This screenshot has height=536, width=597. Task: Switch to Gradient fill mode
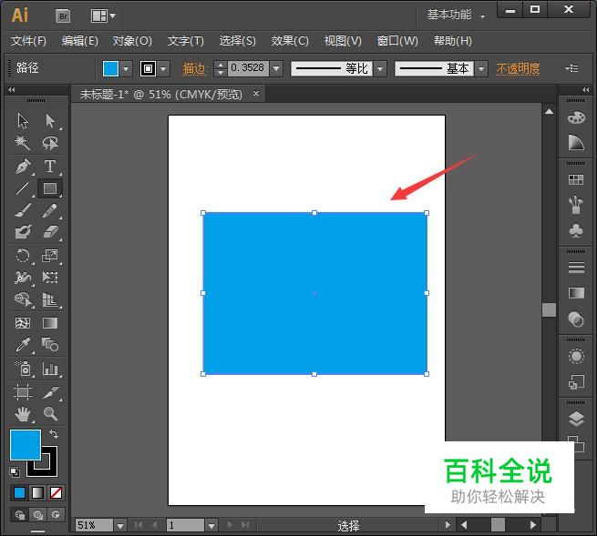coord(37,492)
